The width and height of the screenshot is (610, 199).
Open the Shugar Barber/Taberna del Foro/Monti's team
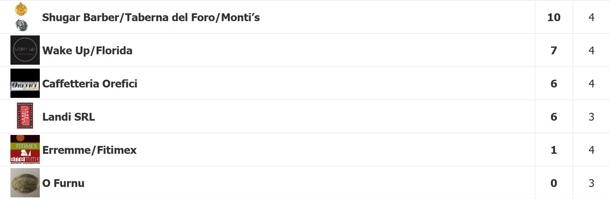(151, 17)
